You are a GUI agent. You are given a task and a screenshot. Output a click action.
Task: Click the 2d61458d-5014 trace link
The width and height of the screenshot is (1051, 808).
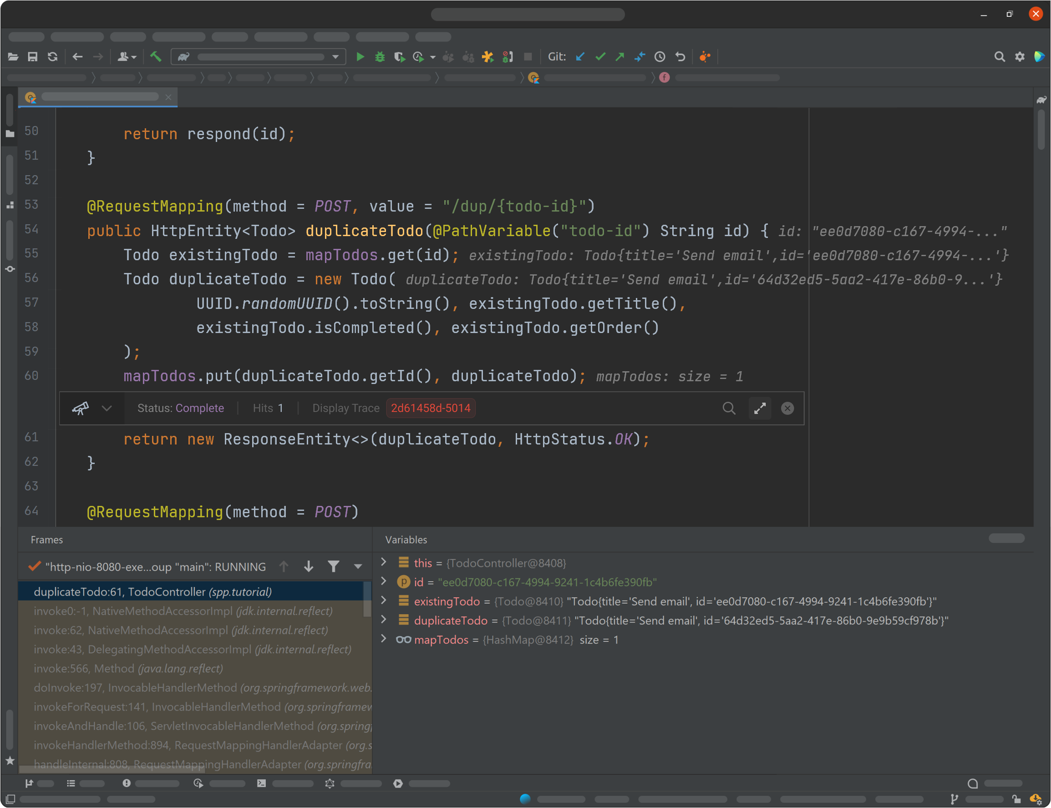coord(430,409)
